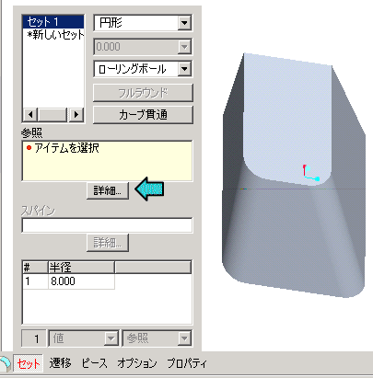Switch to the オプション tab
This screenshot has height=378, width=373.
click(137, 363)
